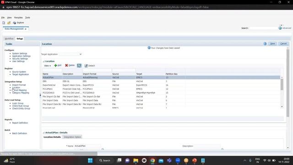Image resolution: width=293 pixels, height=165 pixels.
Task: Click the Name filter field above table
Action: coord(52,70)
